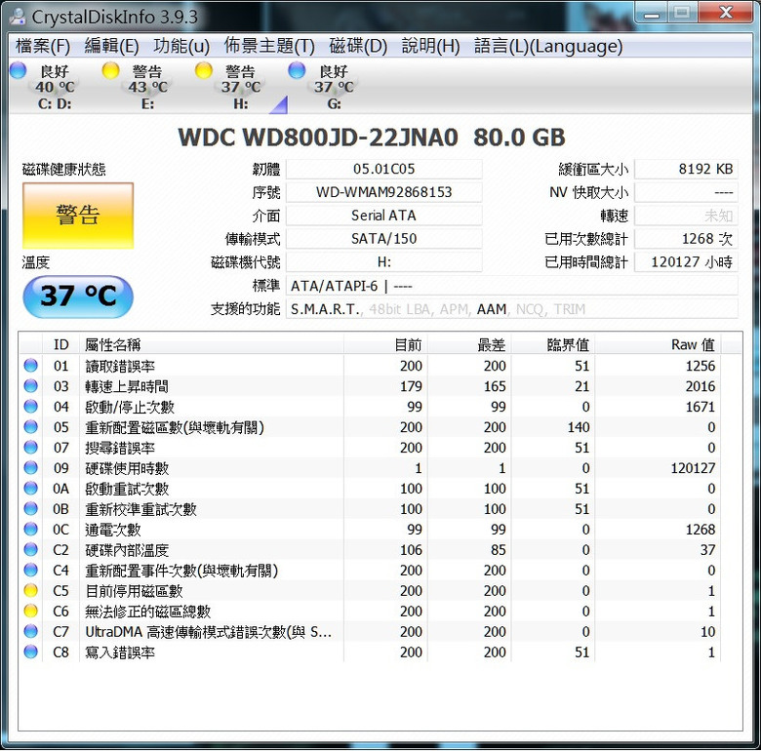The width and height of the screenshot is (761, 751).
Task: Click the 最差 column header
Action: tap(469, 344)
